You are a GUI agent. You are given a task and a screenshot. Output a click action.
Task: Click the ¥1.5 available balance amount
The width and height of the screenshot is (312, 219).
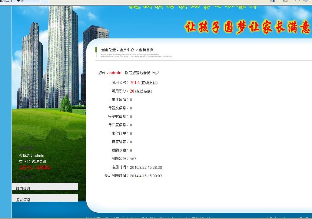point(135,83)
